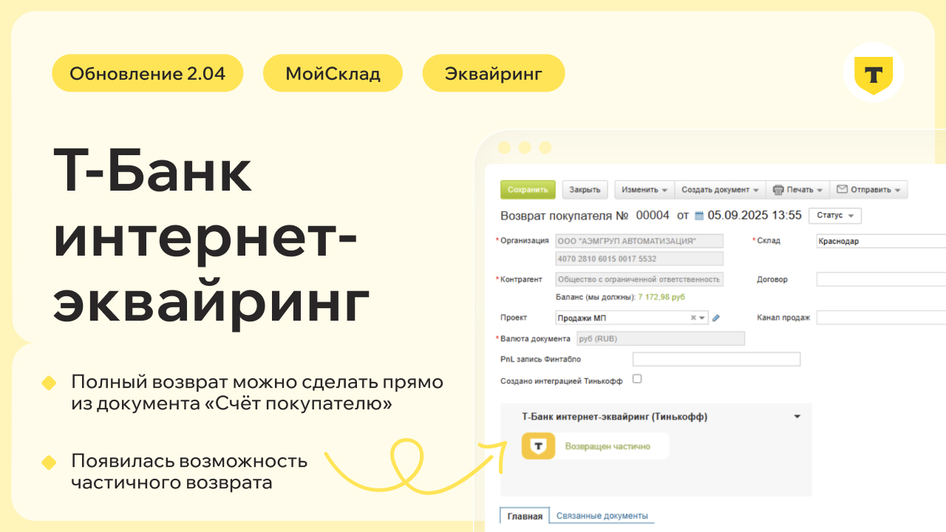The height and width of the screenshot is (532, 946).
Task: Click the PnL запись Финтабло input field
Action: [x=716, y=359]
